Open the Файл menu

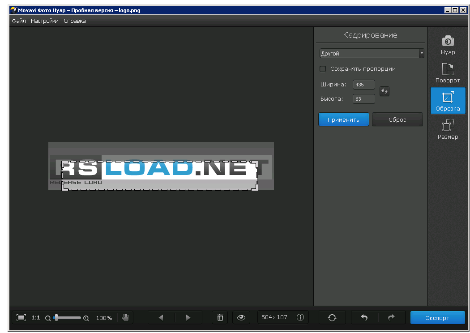(19, 21)
